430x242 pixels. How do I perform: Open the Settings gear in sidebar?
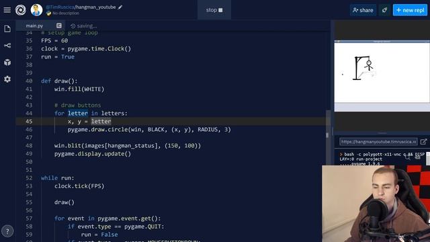tap(7, 79)
